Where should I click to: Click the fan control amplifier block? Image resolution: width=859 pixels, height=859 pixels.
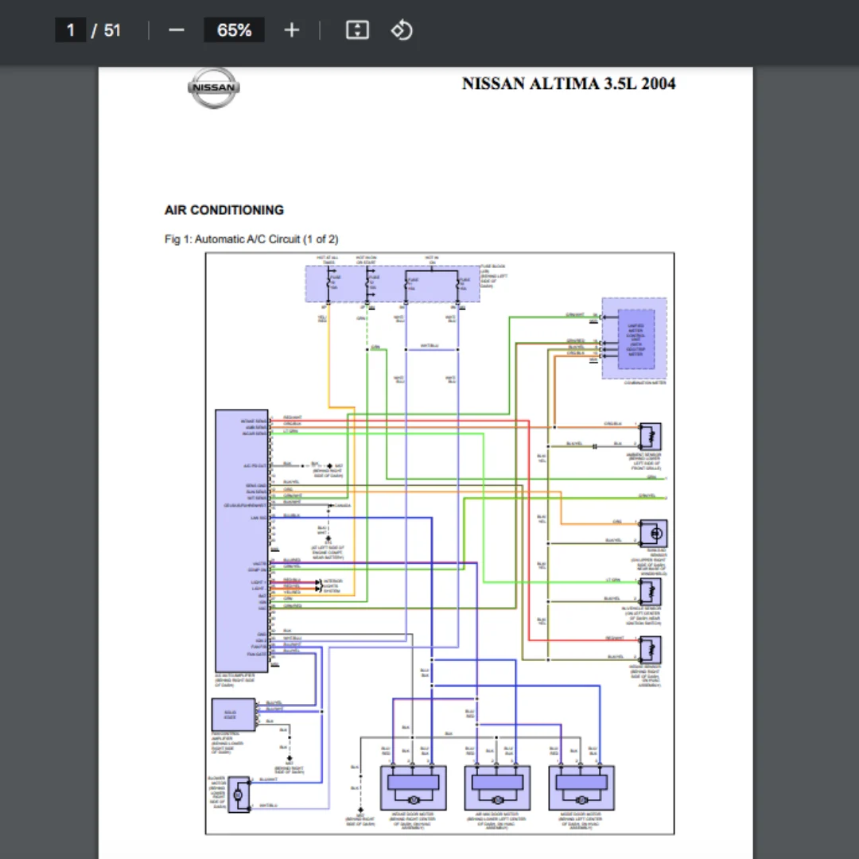click(x=233, y=714)
